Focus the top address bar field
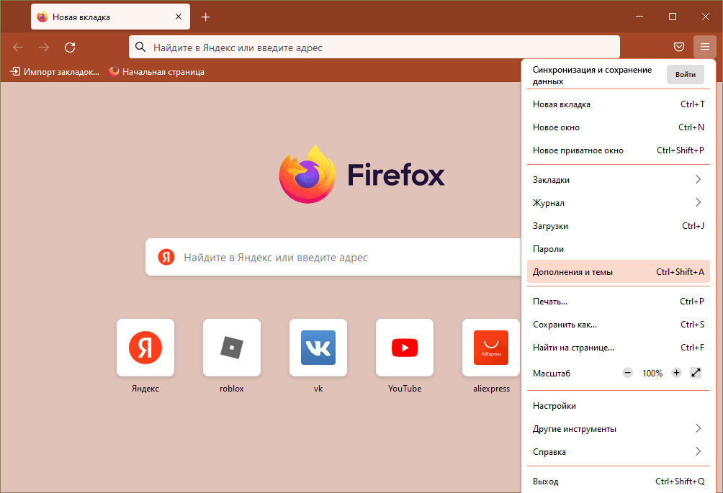 (x=374, y=47)
